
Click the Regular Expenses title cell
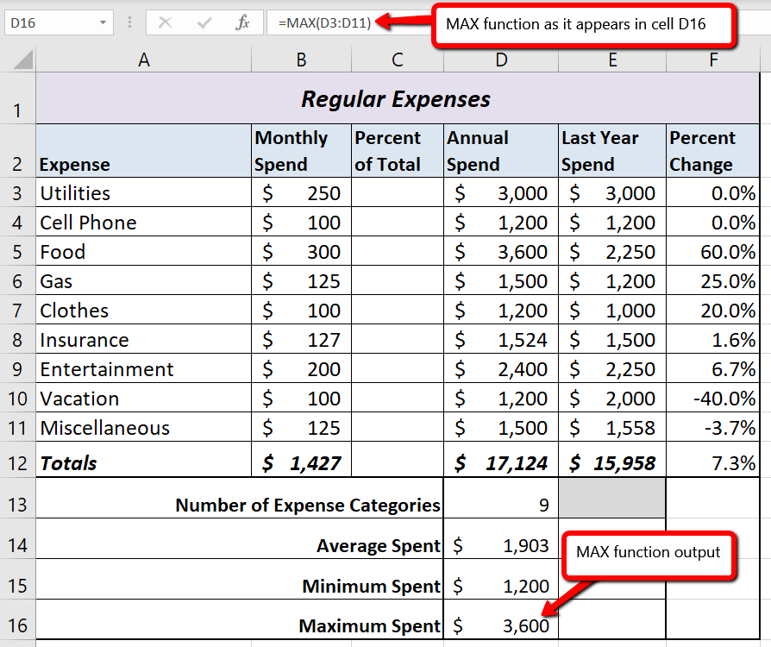398,98
